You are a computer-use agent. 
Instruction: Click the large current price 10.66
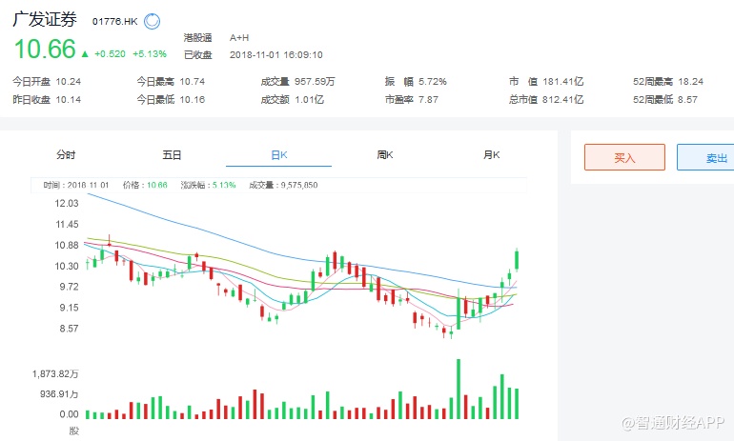coord(44,50)
